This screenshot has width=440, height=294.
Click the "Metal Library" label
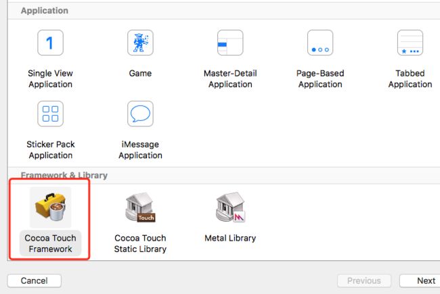coord(230,238)
